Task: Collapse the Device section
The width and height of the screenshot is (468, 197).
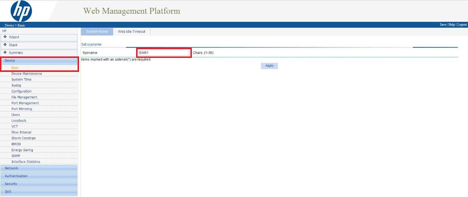Action: [x=10, y=61]
